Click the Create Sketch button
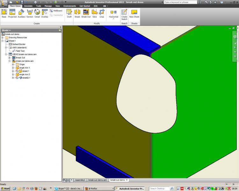This screenshot has height=191, width=239. [124, 13]
